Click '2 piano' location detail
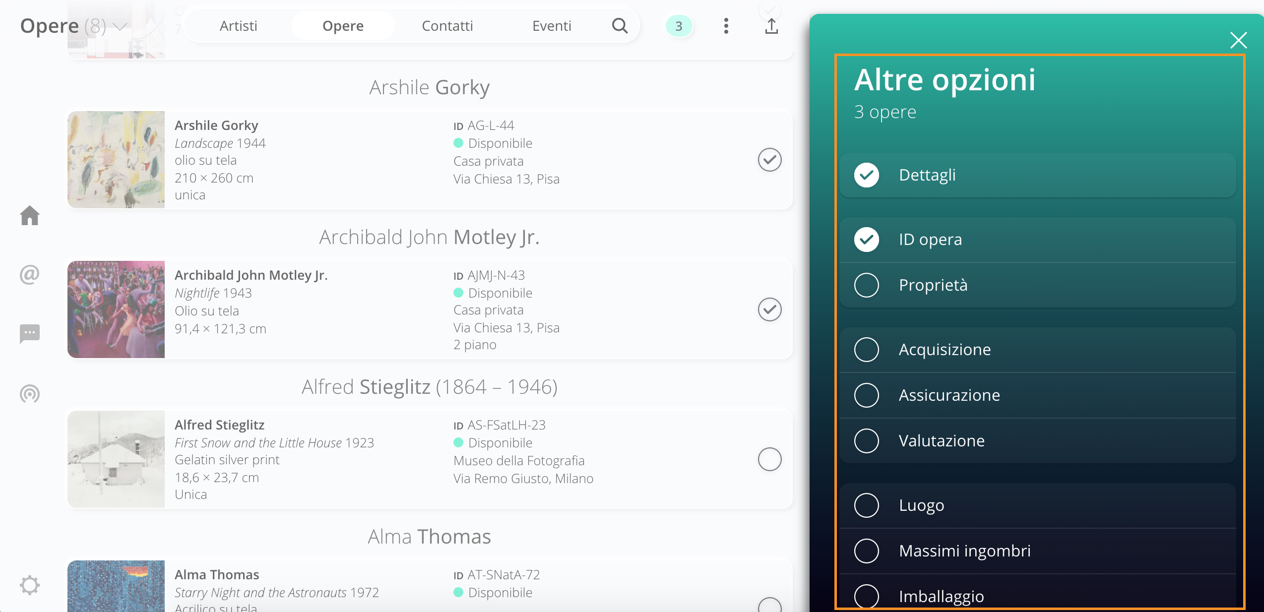The image size is (1264, 612). click(x=475, y=345)
